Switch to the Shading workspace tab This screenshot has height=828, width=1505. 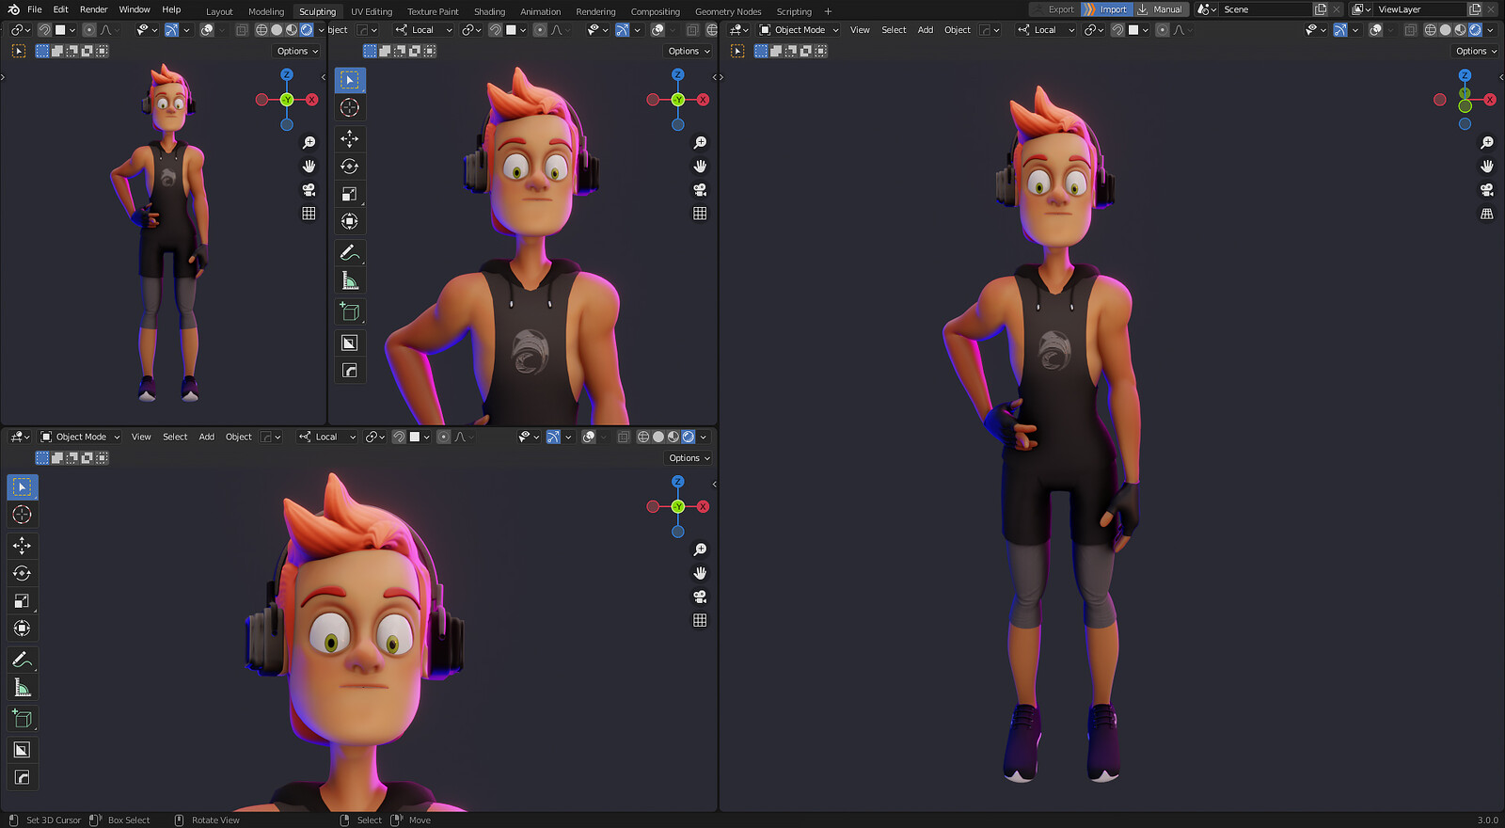pos(489,11)
